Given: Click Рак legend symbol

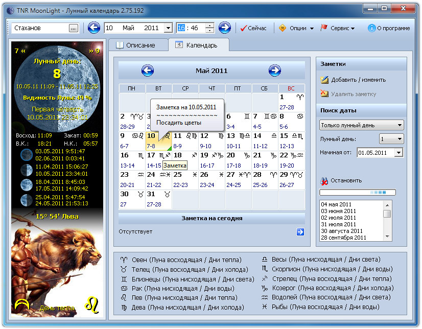Looking at the screenshot, I should tap(124, 288).
